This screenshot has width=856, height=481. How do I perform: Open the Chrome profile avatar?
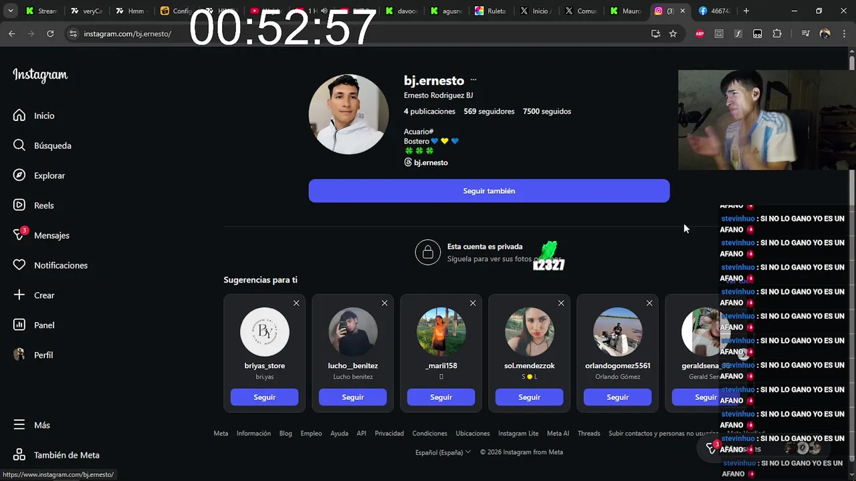tap(825, 33)
